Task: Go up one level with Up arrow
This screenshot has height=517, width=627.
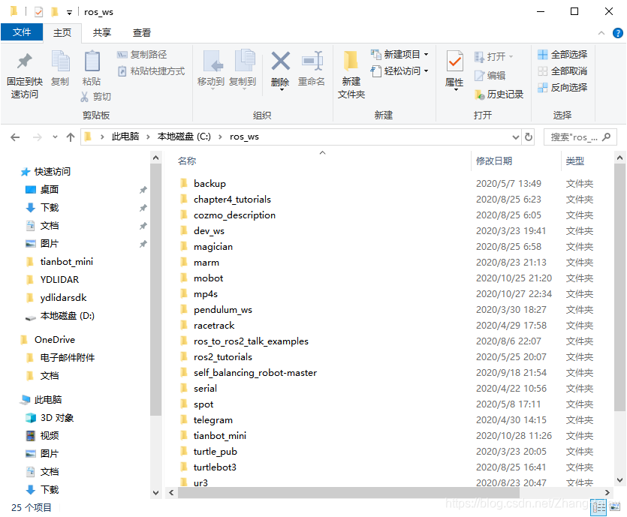Action: 71,137
